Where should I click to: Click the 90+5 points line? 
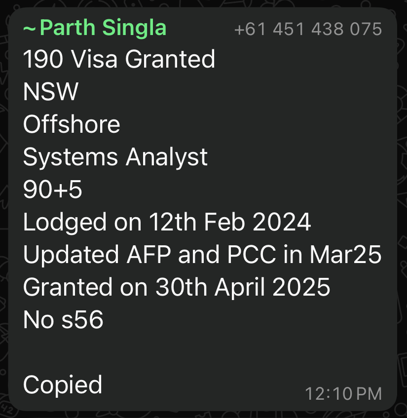(52, 190)
